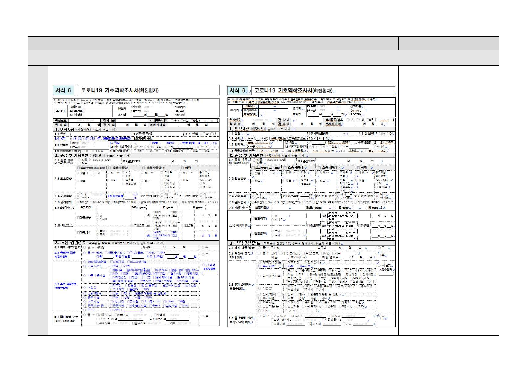Viewport: 526px width, 372px height.
Task: Check '자가' under 격리종류/장소 in left form
Action: point(172,120)
